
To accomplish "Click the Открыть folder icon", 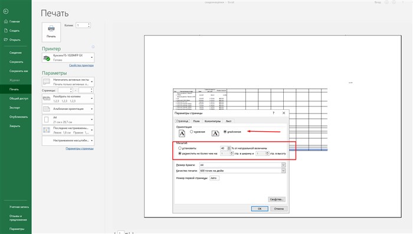I will point(6,40).
